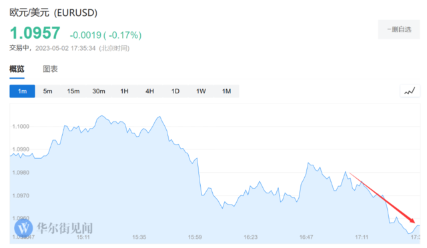Show the 1M monthly chart
427x248 pixels.
click(227, 91)
